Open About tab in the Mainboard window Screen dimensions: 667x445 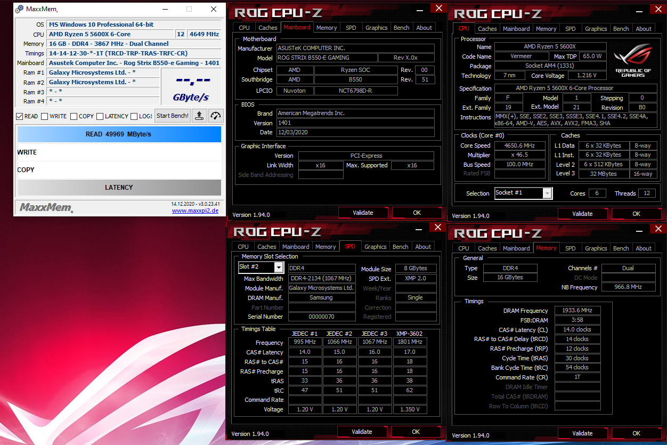(x=424, y=28)
